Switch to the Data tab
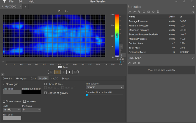This screenshot has width=196, height=123. click(x=33, y=79)
